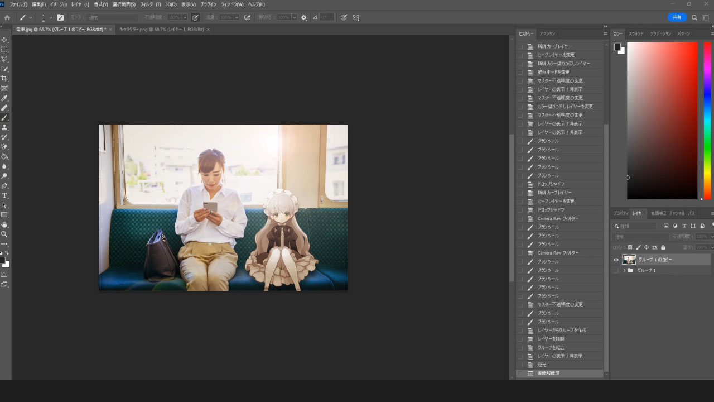Click グループ 1 のコピー layer thumbnail

coord(629,260)
